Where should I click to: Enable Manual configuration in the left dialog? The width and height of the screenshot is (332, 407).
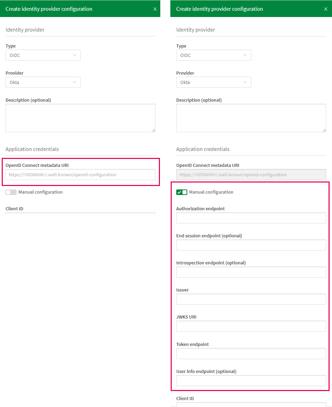click(x=11, y=192)
